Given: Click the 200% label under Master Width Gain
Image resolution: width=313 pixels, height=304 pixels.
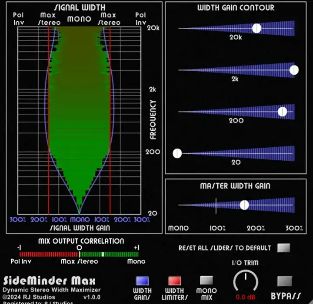Looking at the screenshot, I should [x=256, y=228].
